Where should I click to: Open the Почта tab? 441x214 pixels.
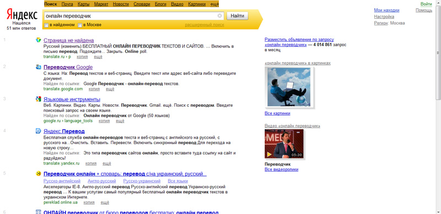point(67,4)
